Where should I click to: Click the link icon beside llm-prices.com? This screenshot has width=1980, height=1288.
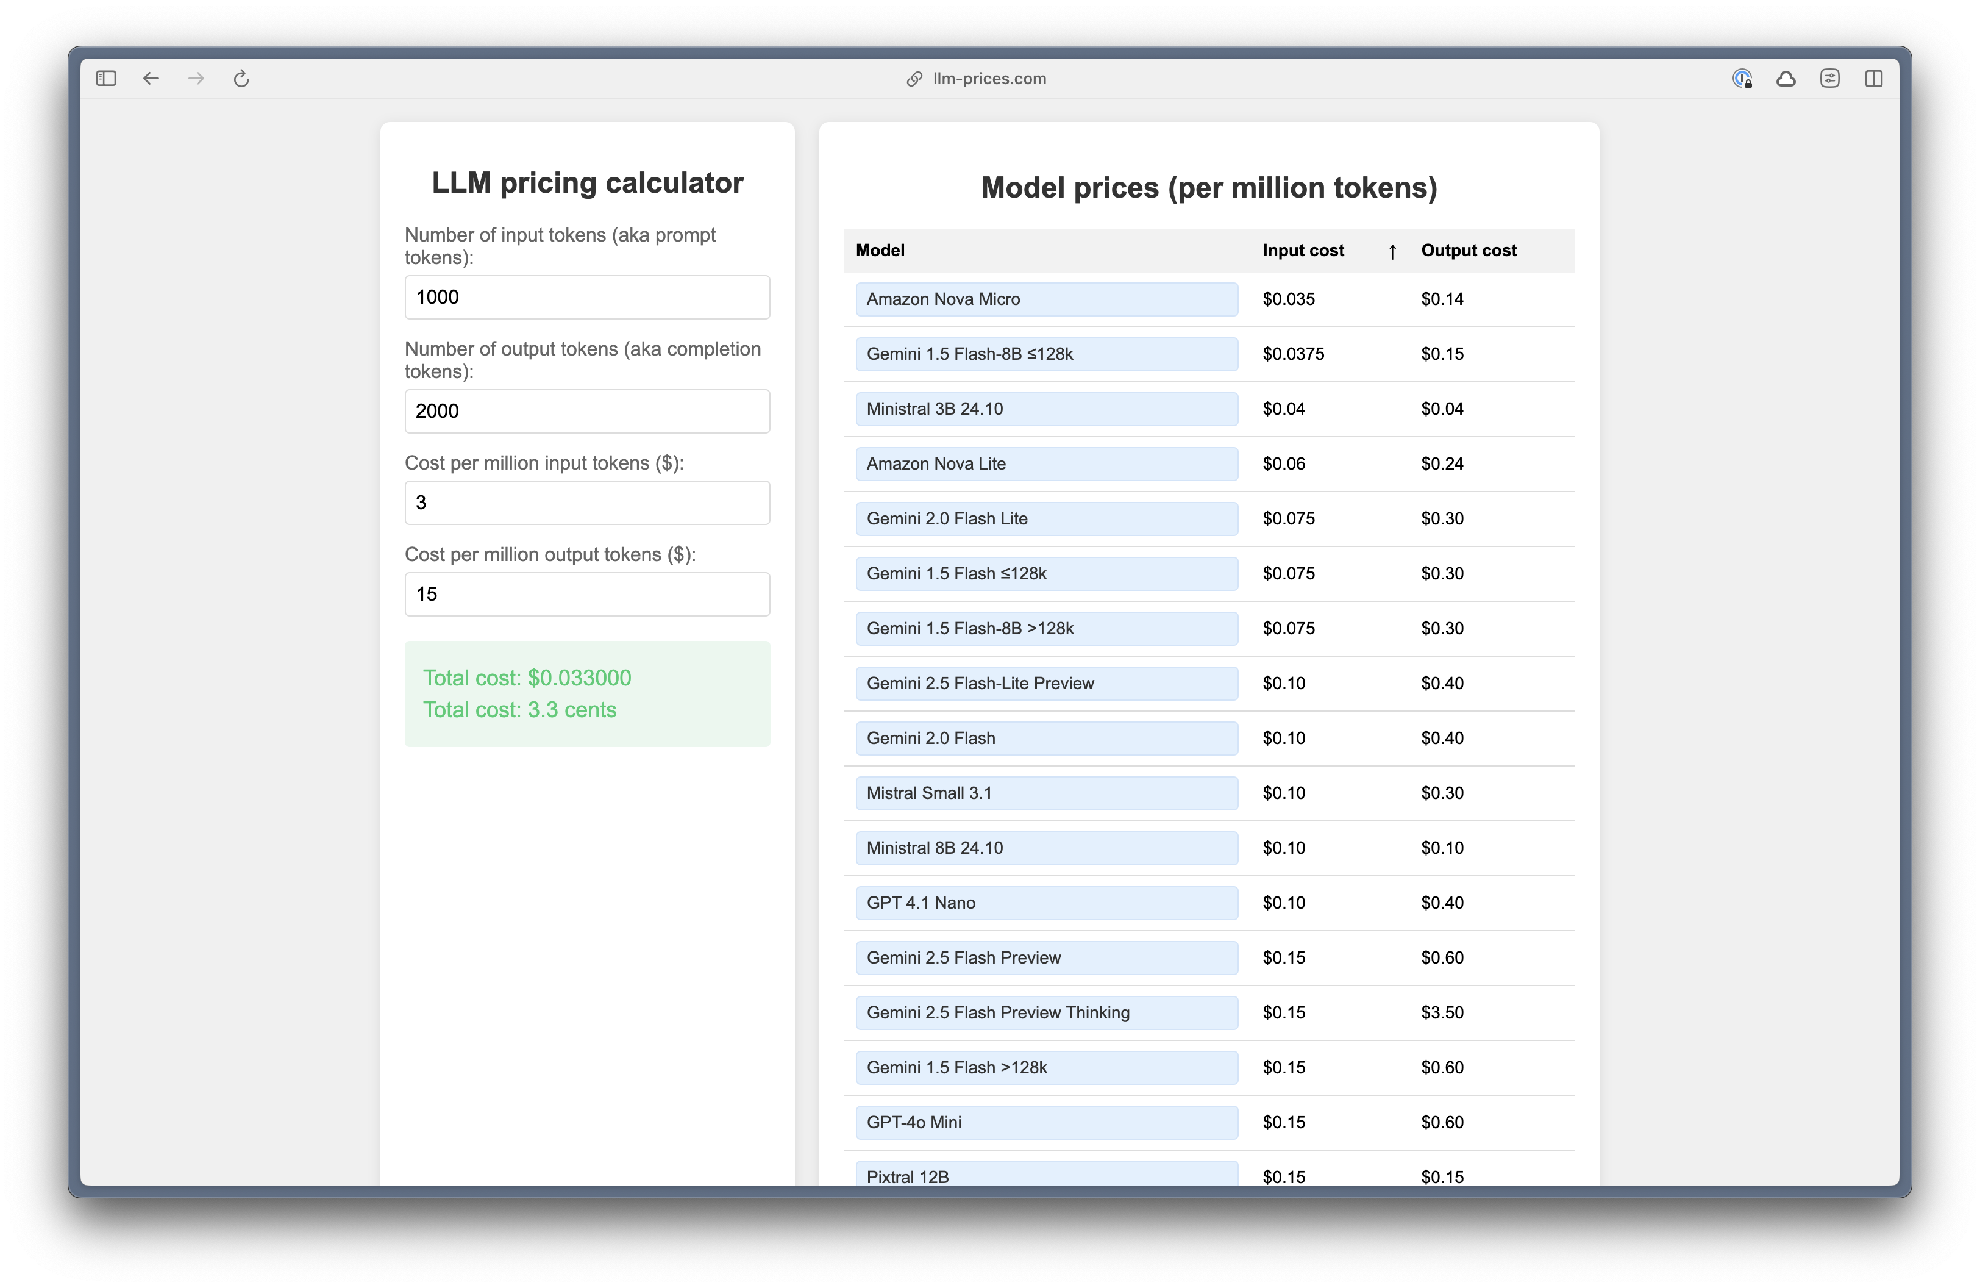(x=914, y=78)
